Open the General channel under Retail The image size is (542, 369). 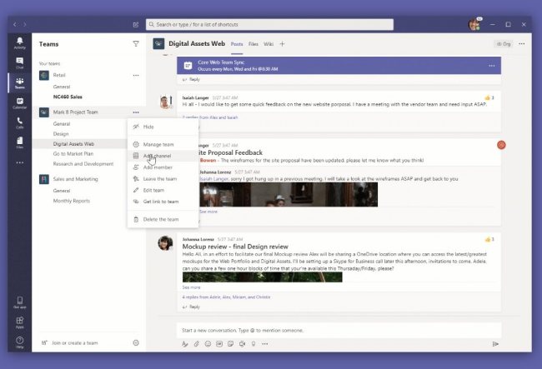pyautogui.click(x=62, y=87)
